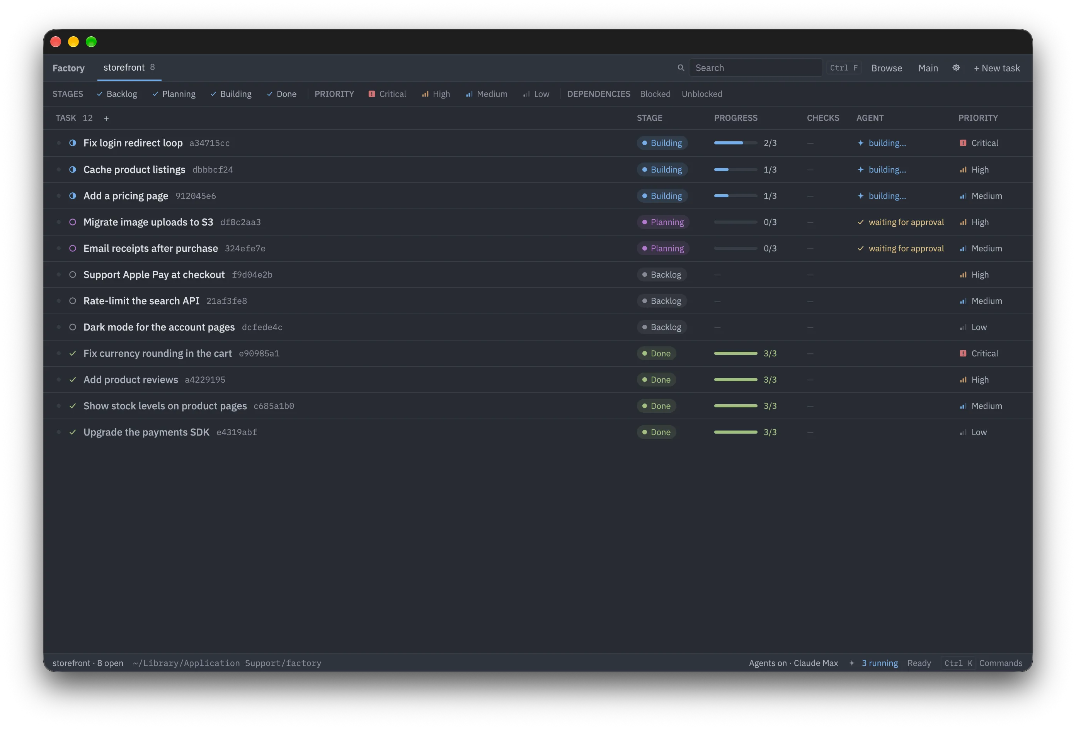Screen dimensions: 1076x729
Task: Click Critical priority icon on Fix login redirect loop row
Action: click(x=963, y=143)
